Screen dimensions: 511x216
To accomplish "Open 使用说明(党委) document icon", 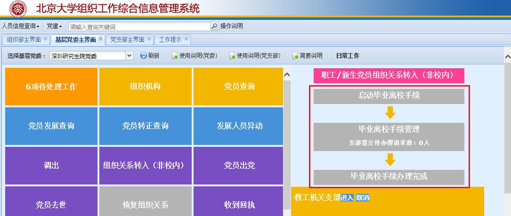I will pos(175,56).
